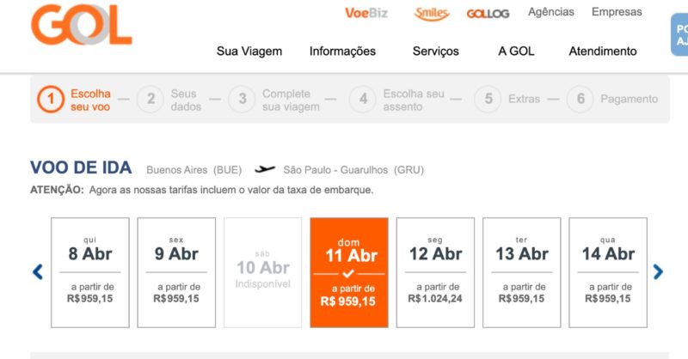Go to Agências link
The width and height of the screenshot is (688, 359).
[551, 12]
